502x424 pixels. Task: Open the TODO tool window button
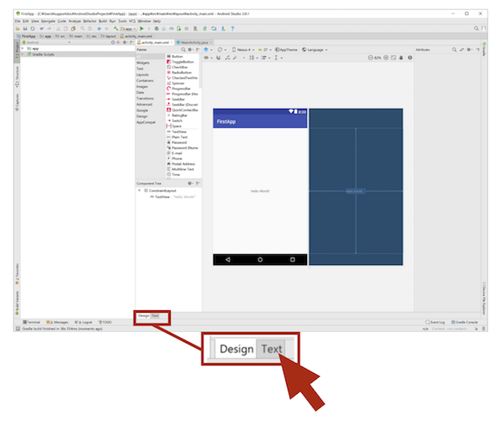105,322
